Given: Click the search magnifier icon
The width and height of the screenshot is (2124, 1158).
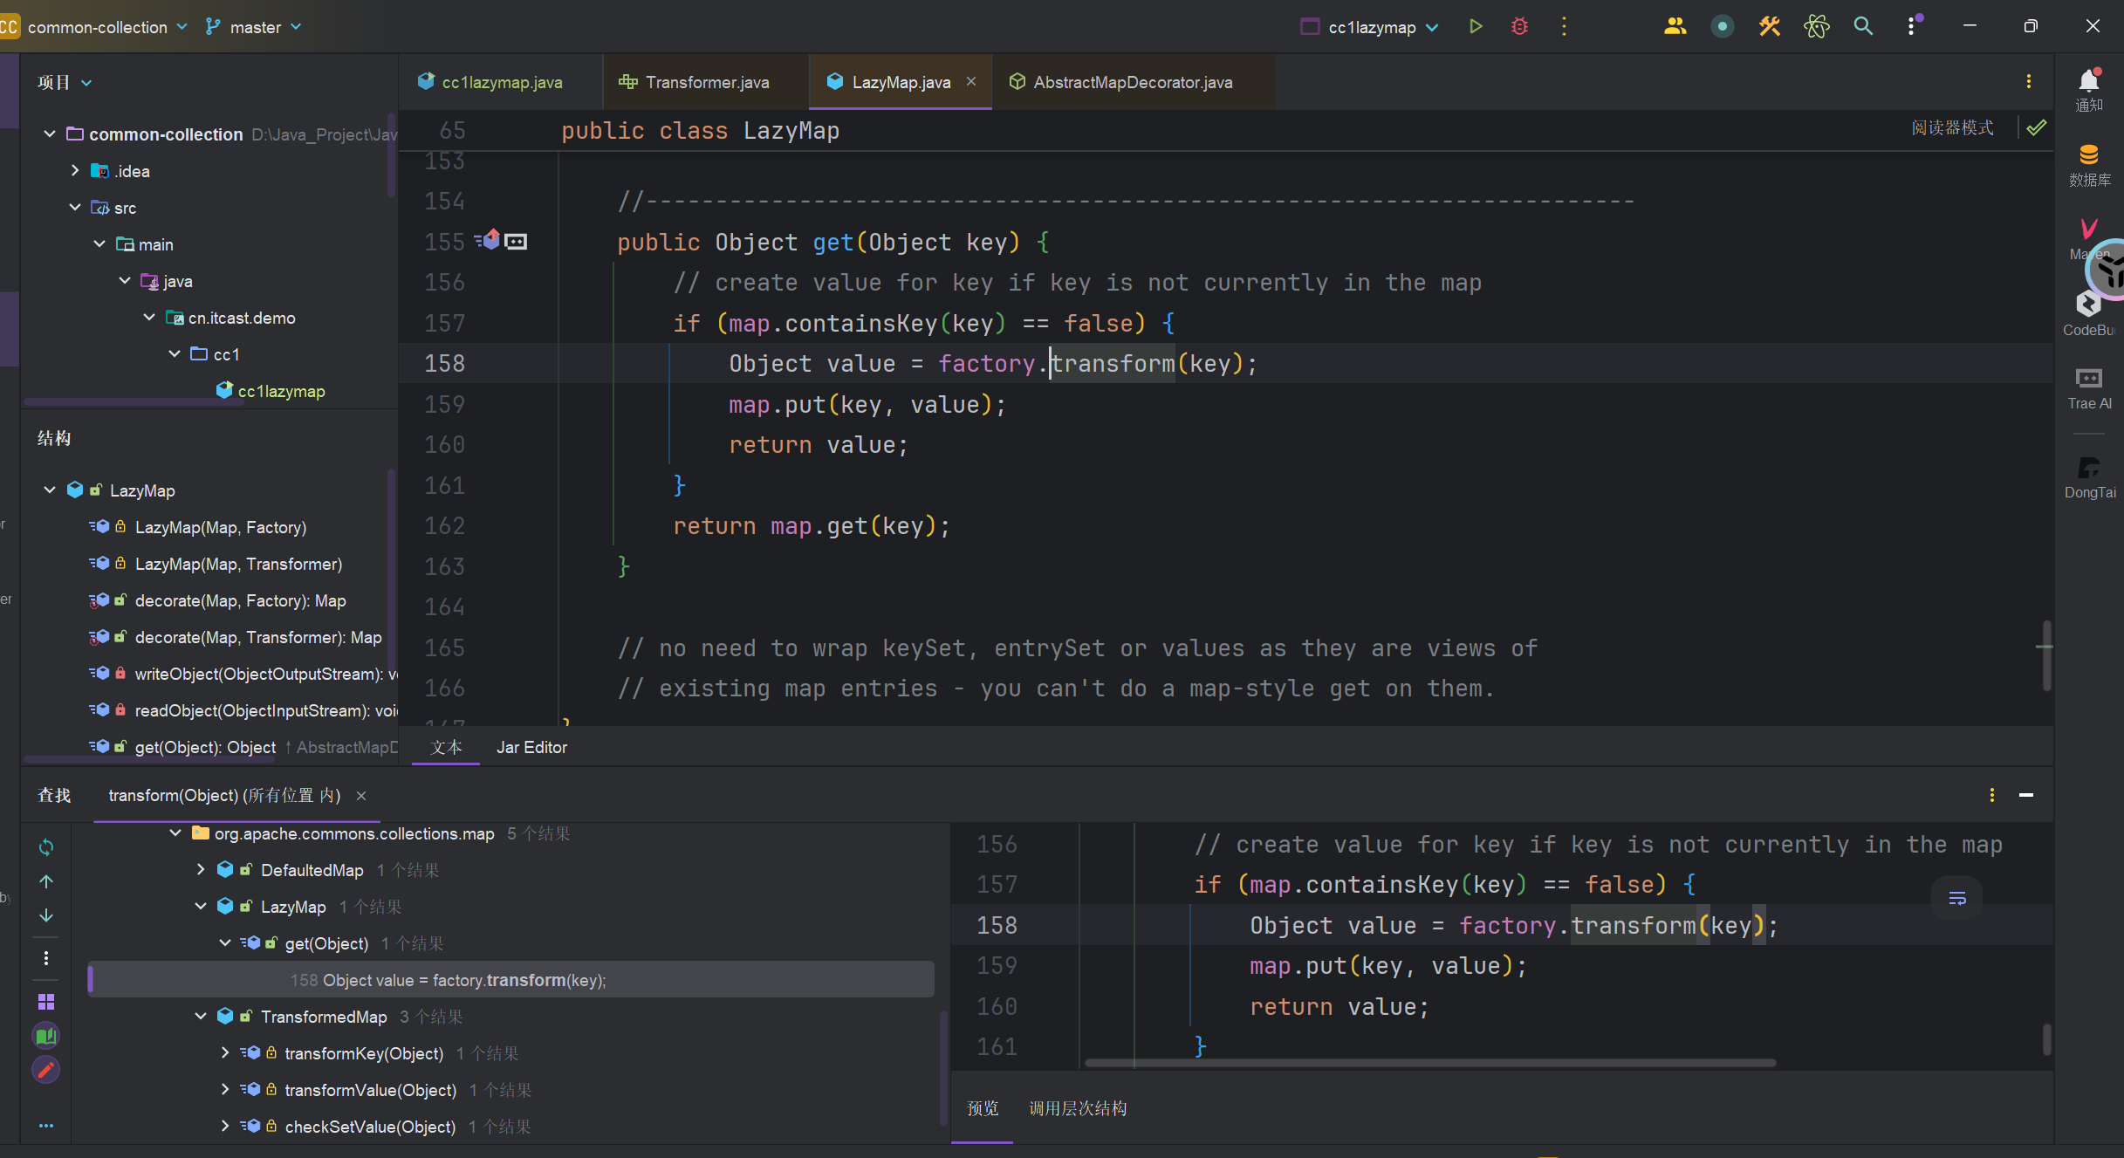Looking at the screenshot, I should (1863, 27).
